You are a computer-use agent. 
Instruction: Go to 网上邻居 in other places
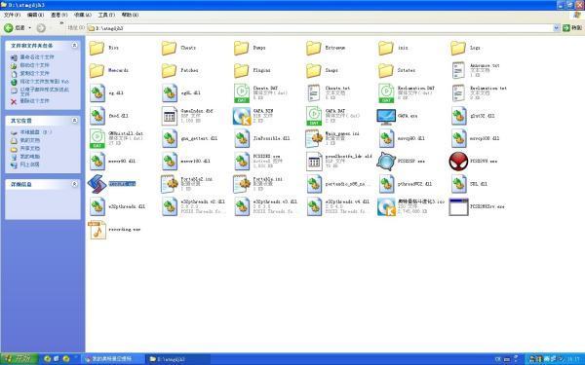pos(30,164)
